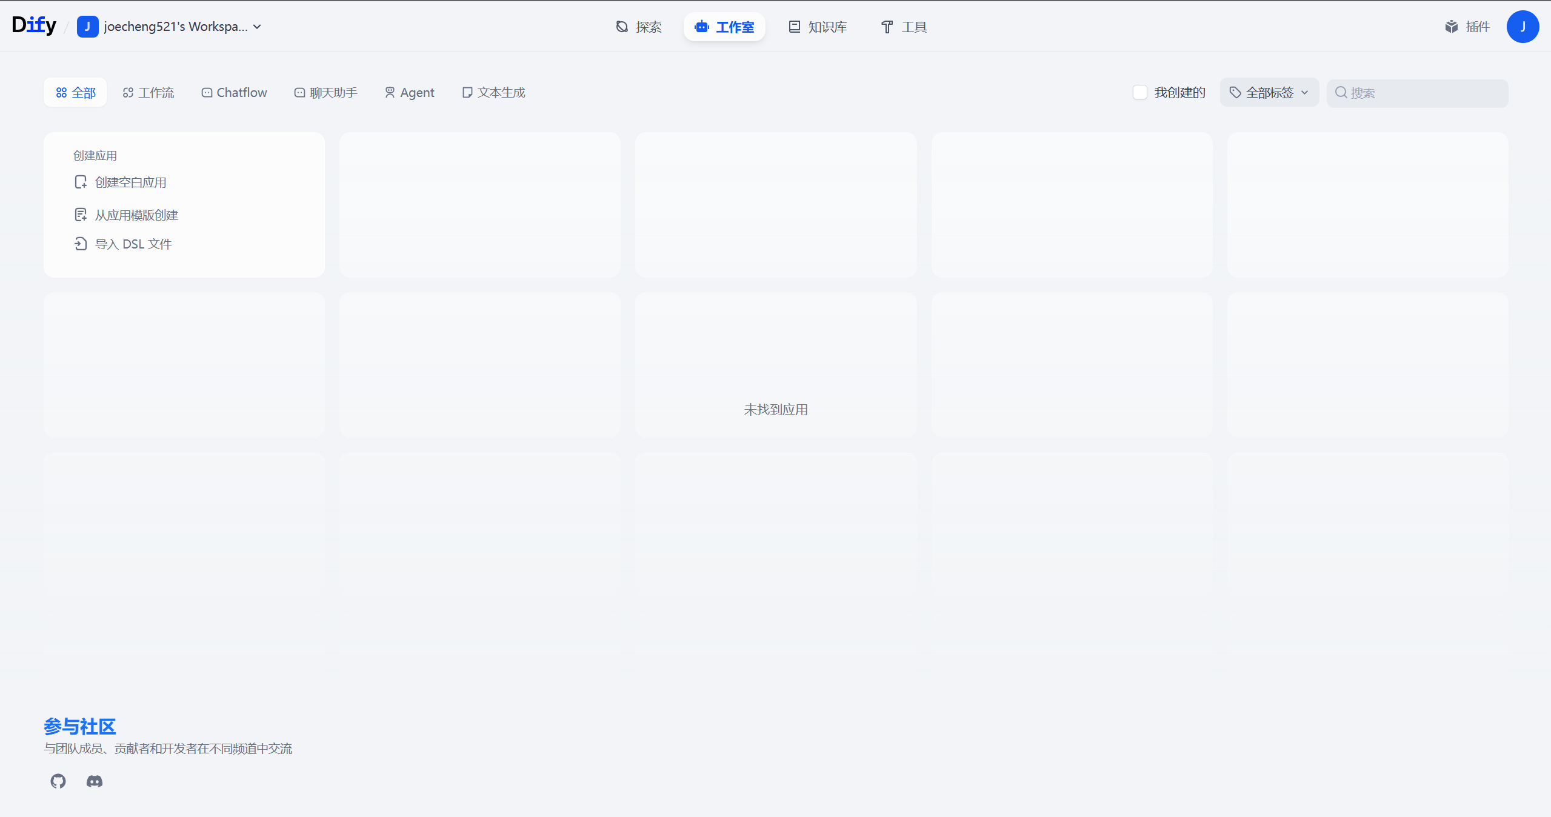Click the plugins cube icon

(1451, 27)
